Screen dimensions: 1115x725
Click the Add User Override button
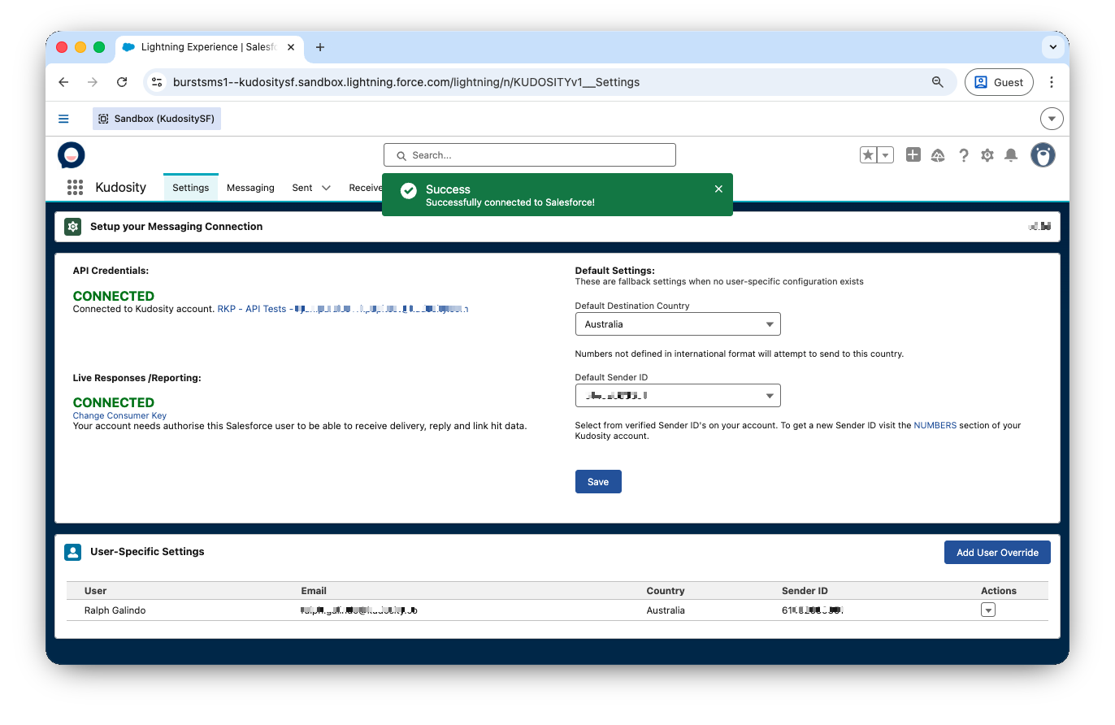click(x=997, y=553)
